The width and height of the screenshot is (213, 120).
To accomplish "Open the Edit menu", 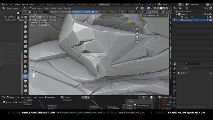I will (11, 4).
